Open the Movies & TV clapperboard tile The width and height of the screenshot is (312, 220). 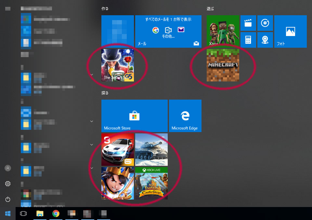[x=248, y=23]
